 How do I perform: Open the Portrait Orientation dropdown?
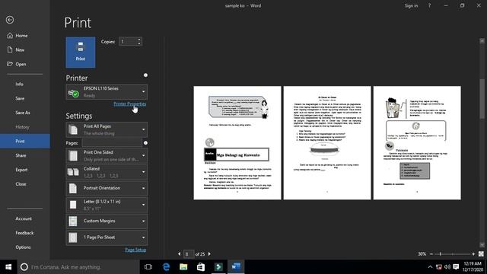tap(107, 188)
